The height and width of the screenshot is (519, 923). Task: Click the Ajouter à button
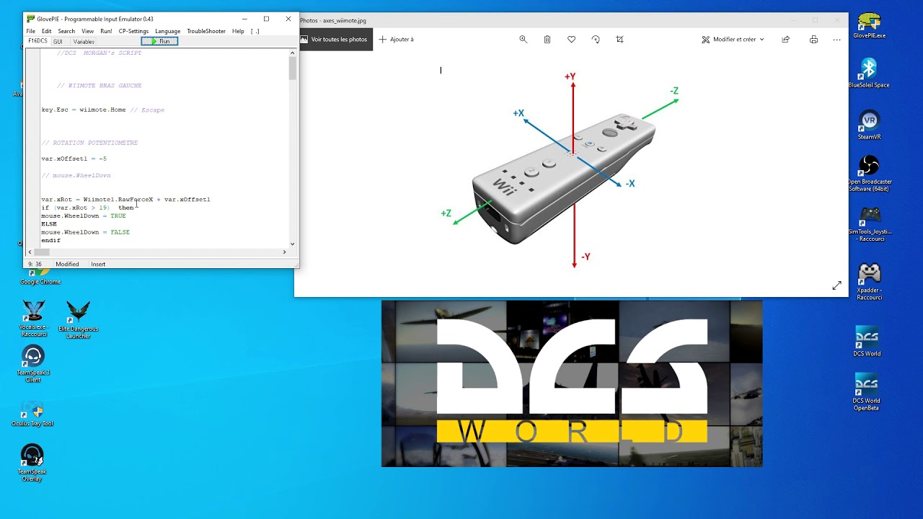[397, 40]
